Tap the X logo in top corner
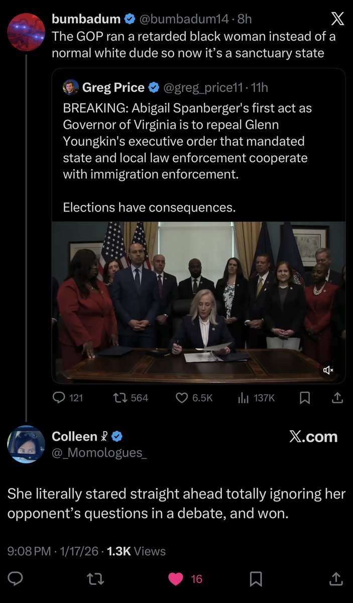 coord(337,20)
